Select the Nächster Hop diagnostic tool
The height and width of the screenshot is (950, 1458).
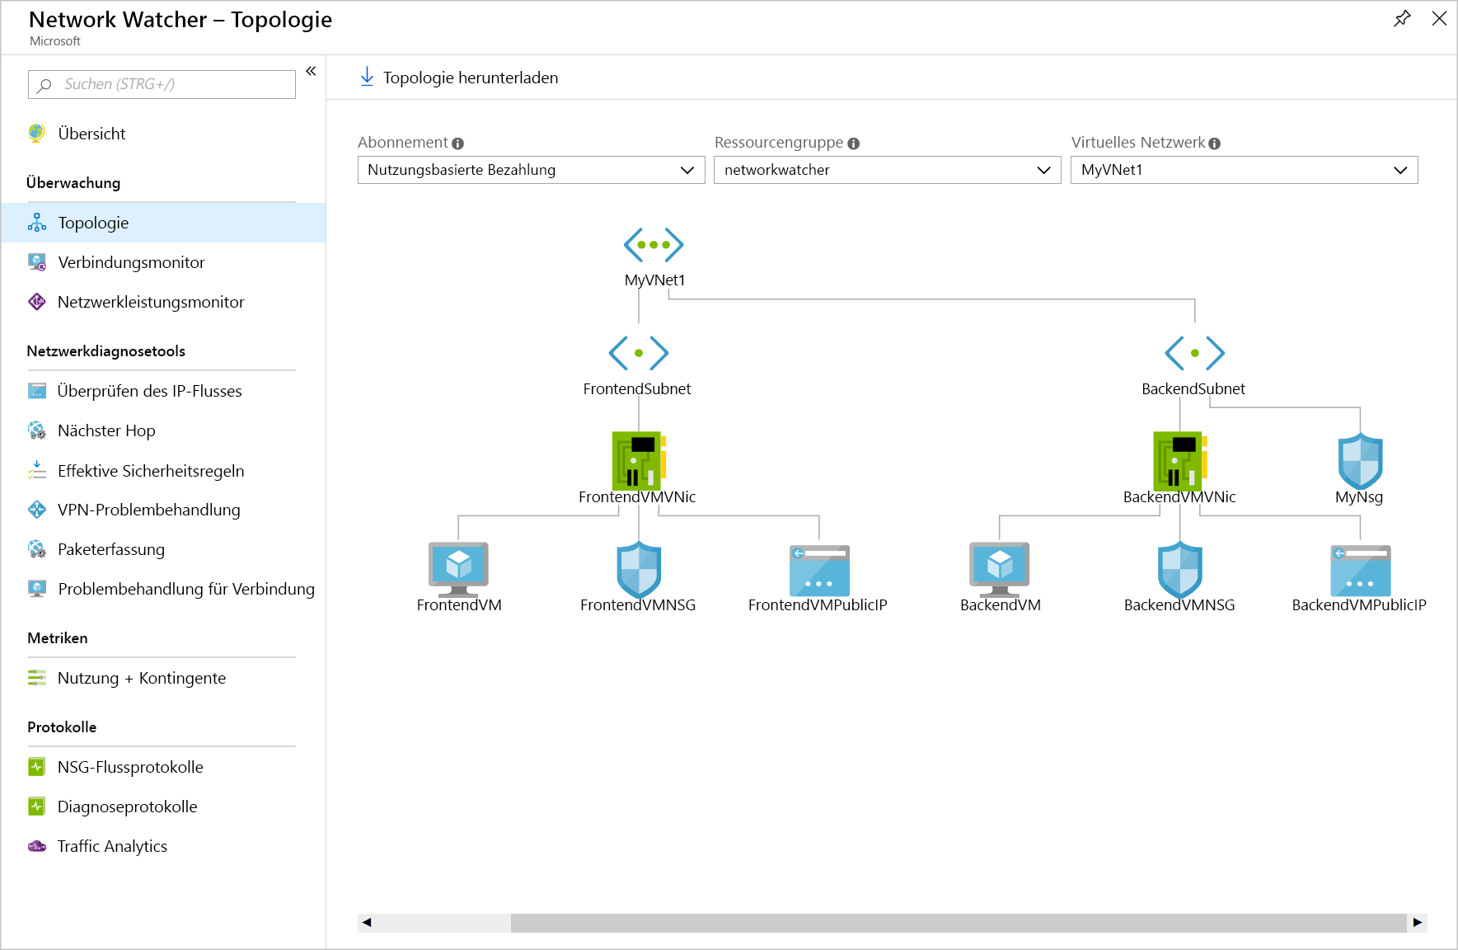[105, 430]
